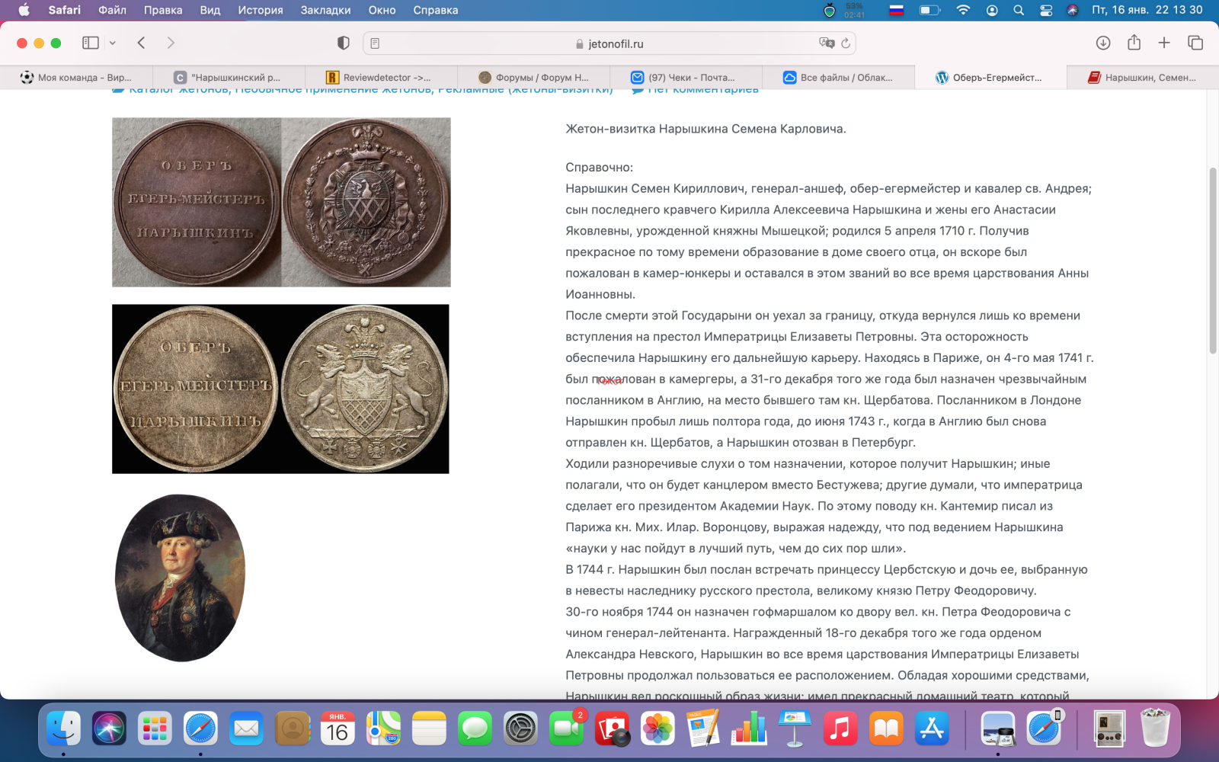This screenshot has height=762, width=1219.
Task: Expand the sidebar tab groups dropdown arrow
Action: pos(113,43)
